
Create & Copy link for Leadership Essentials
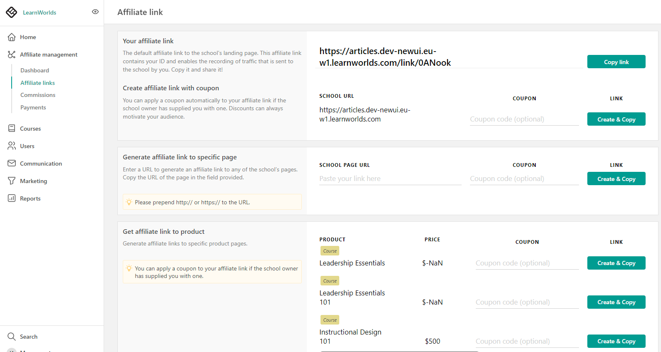(x=616, y=263)
